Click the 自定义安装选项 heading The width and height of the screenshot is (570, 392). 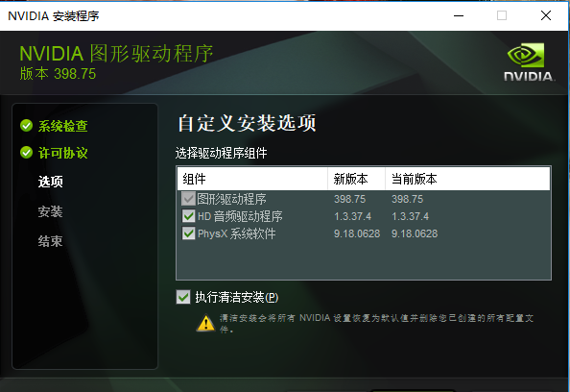coord(247,123)
